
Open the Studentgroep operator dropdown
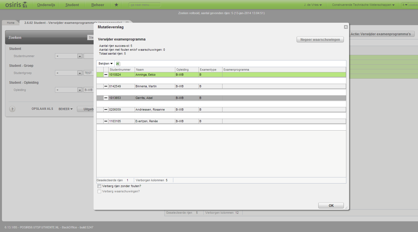80,73
